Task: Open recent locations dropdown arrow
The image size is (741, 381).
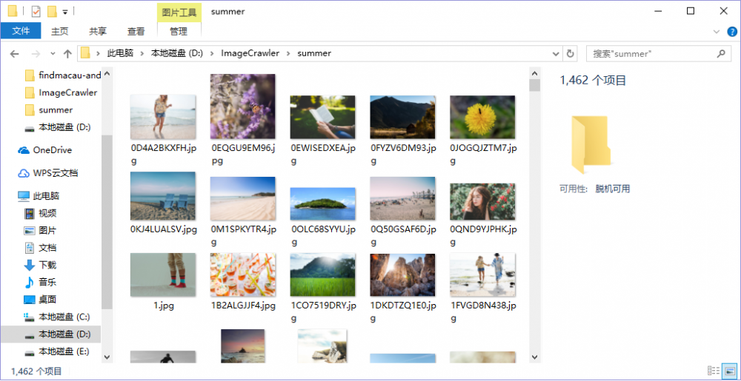Action: pos(53,54)
